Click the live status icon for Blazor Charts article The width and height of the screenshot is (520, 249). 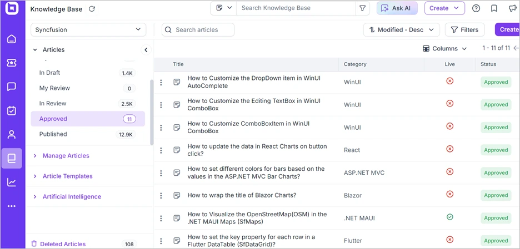pyautogui.click(x=449, y=194)
